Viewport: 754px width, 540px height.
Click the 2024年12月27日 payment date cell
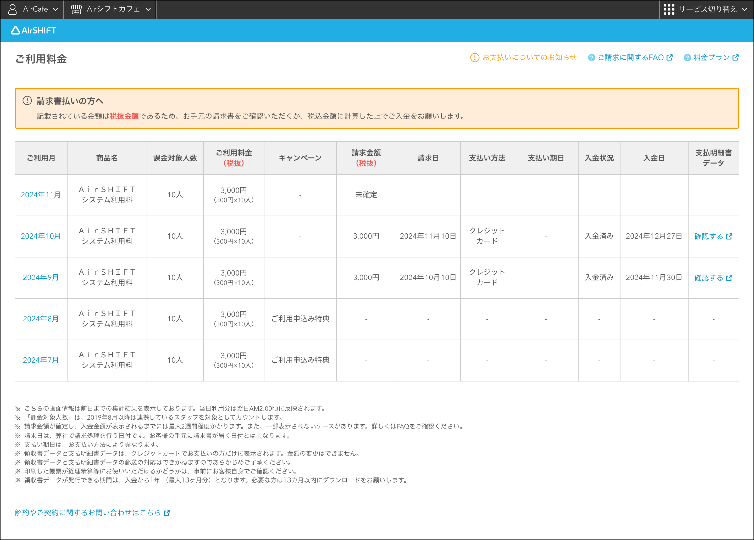[x=654, y=236]
